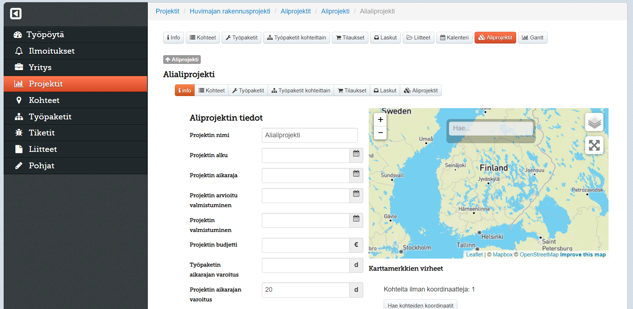Click the Projektin nimi text field
This screenshot has width=633, height=309.
pos(309,135)
